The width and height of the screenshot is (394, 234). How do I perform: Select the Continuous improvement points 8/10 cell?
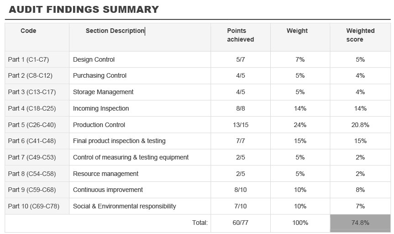pyautogui.click(x=241, y=190)
